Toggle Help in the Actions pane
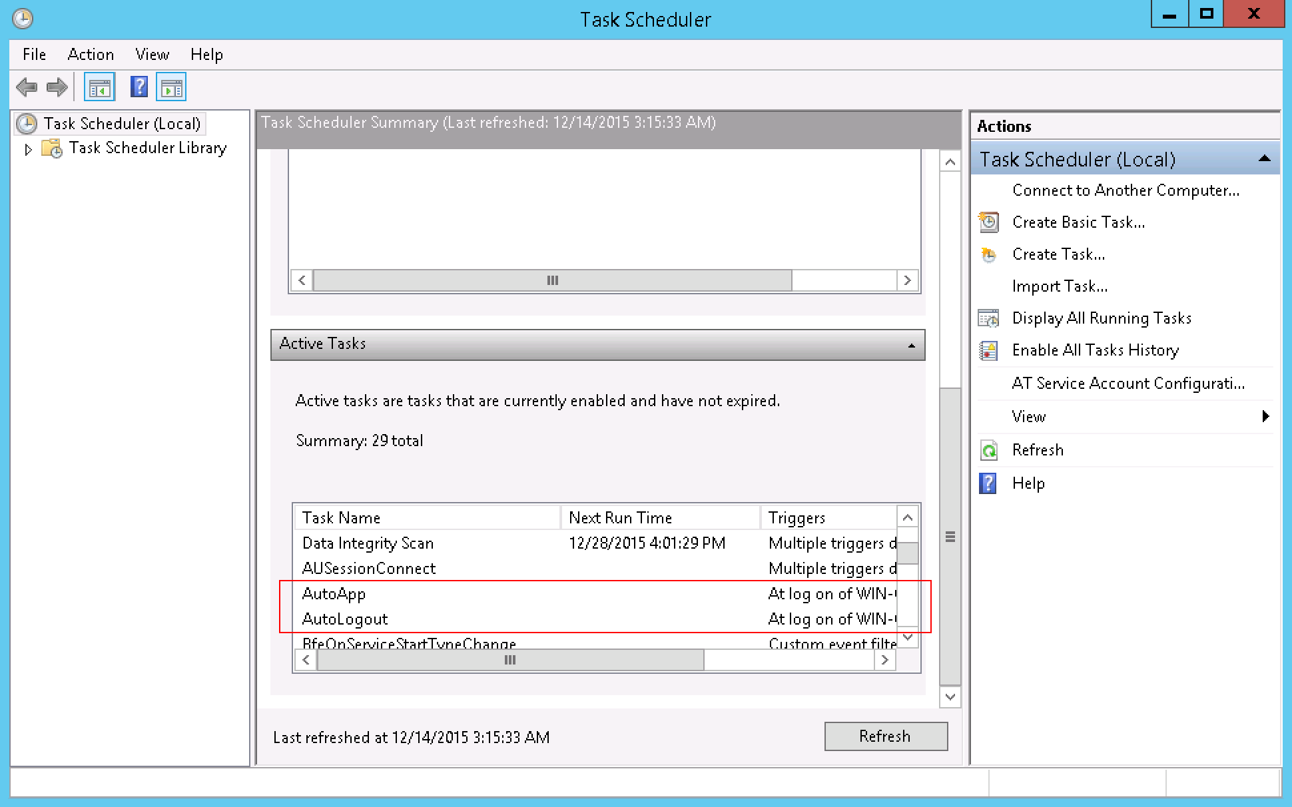Screen dimensions: 1292x807 pyautogui.click(x=1028, y=483)
